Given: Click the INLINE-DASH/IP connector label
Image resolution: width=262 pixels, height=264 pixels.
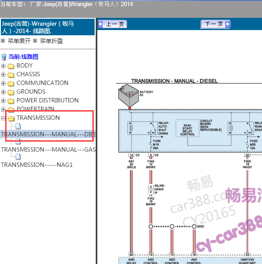Looking at the screenshot, I should click(160, 189).
